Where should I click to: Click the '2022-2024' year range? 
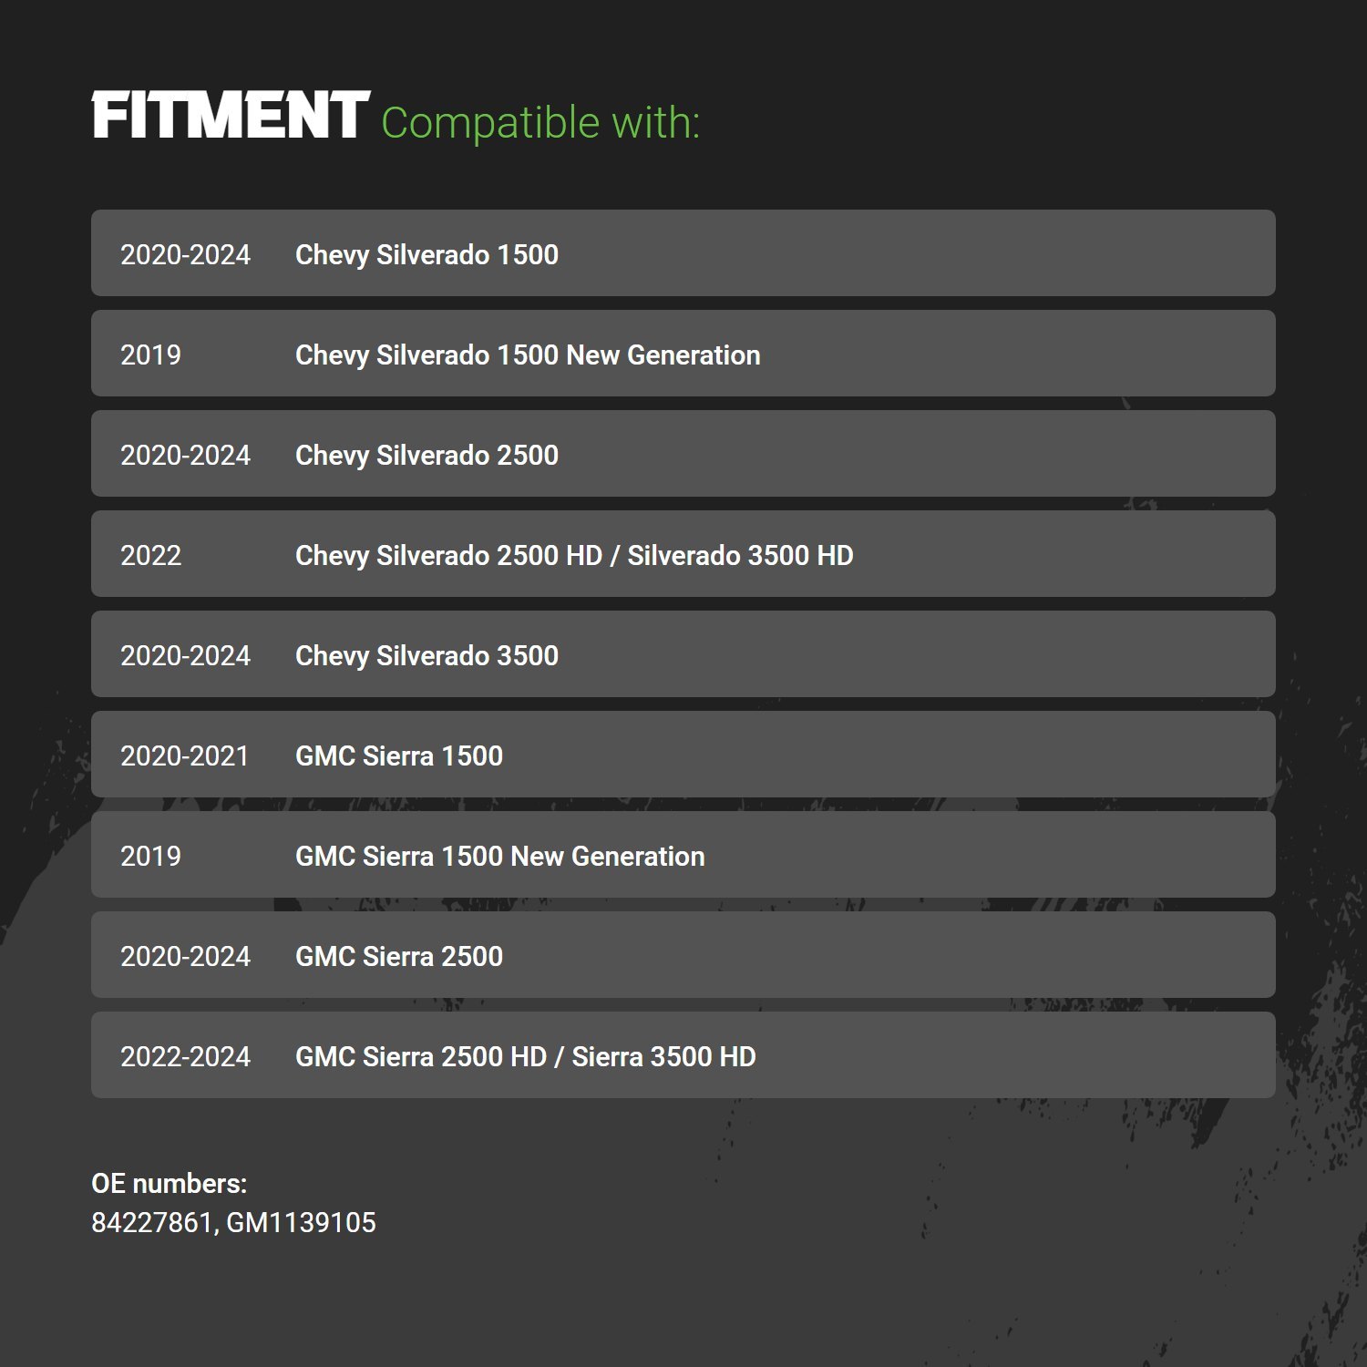185,1056
